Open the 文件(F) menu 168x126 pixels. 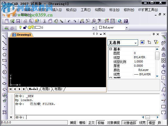[15, 10]
